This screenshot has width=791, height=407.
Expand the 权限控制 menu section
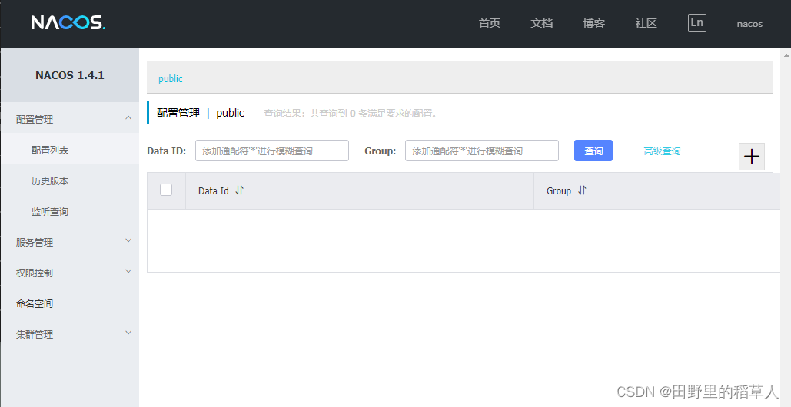pos(70,273)
